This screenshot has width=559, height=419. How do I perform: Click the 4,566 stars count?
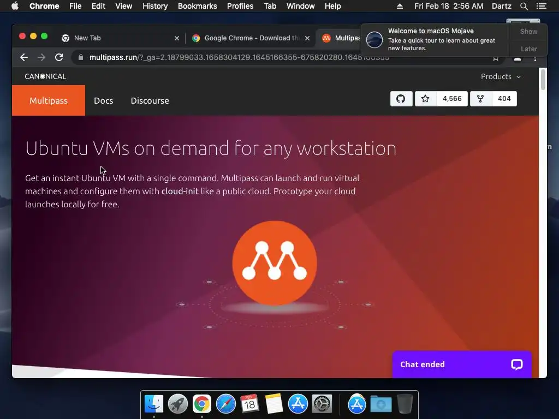pyautogui.click(x=451, y=99)
